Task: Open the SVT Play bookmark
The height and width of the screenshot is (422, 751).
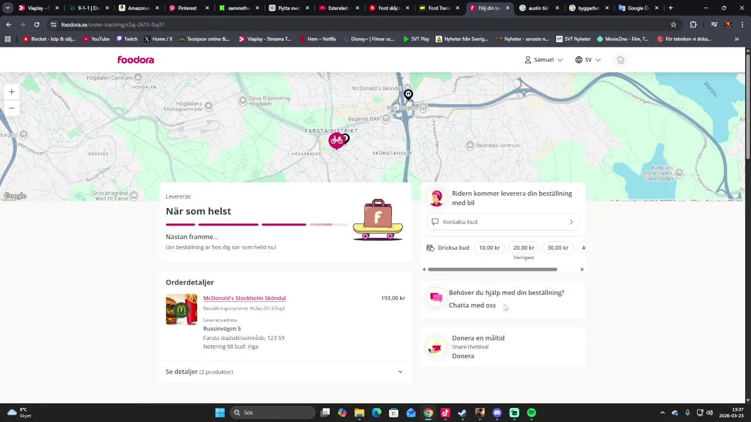Action: (x=416, y=39)
